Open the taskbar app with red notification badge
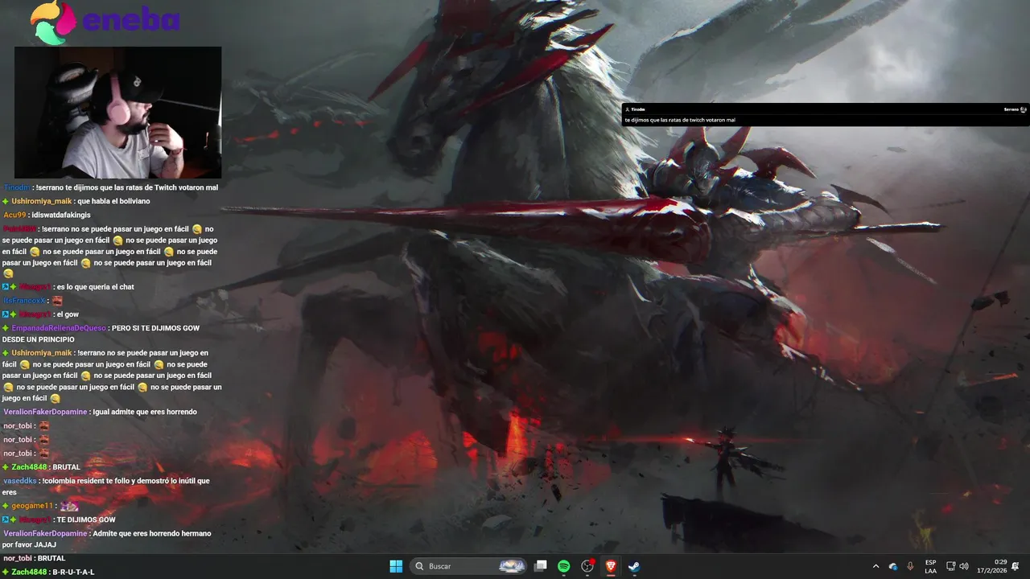The image size is (1030, 579). tap(587, 566)
